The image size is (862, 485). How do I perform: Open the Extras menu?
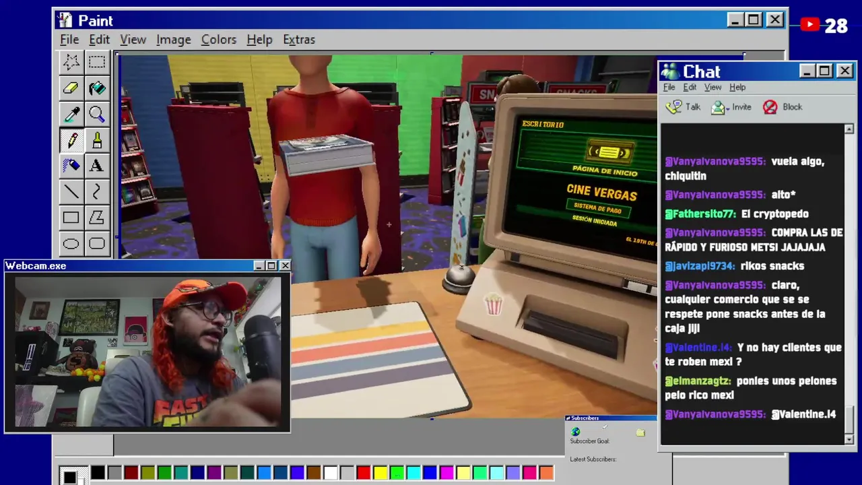(x=298, y=40)
